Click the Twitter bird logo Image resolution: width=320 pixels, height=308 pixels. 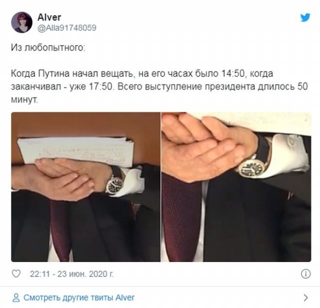(x=305, y=17)
